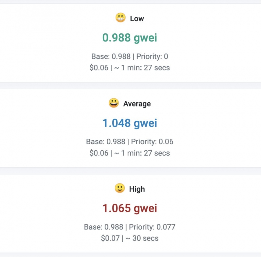Screen dimensions: 261x257
Task: Click Low card's Base and Priority line
Action: pos(130,56)
